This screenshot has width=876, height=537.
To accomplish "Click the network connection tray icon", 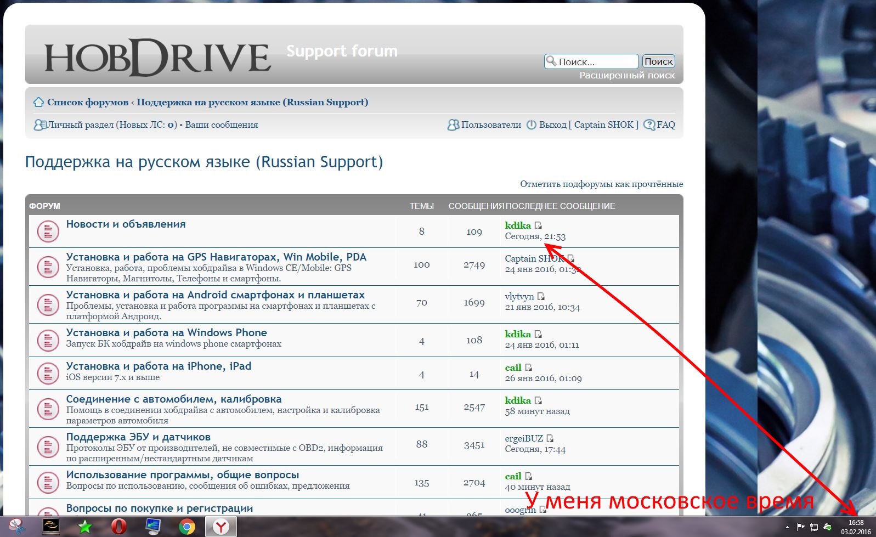I will pyautogui.click(x=814, y=527).
